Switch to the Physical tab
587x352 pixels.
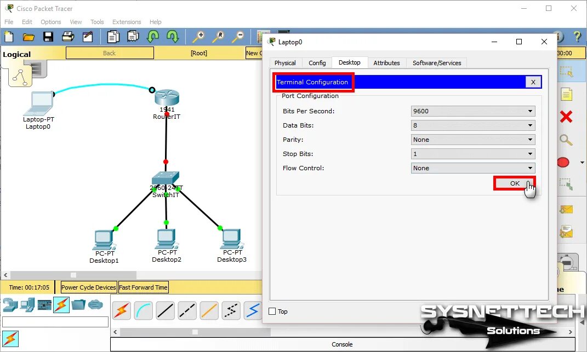click(x=285, y=63)
